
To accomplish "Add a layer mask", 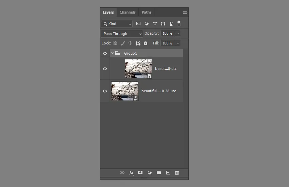I will tap(140, 173).
